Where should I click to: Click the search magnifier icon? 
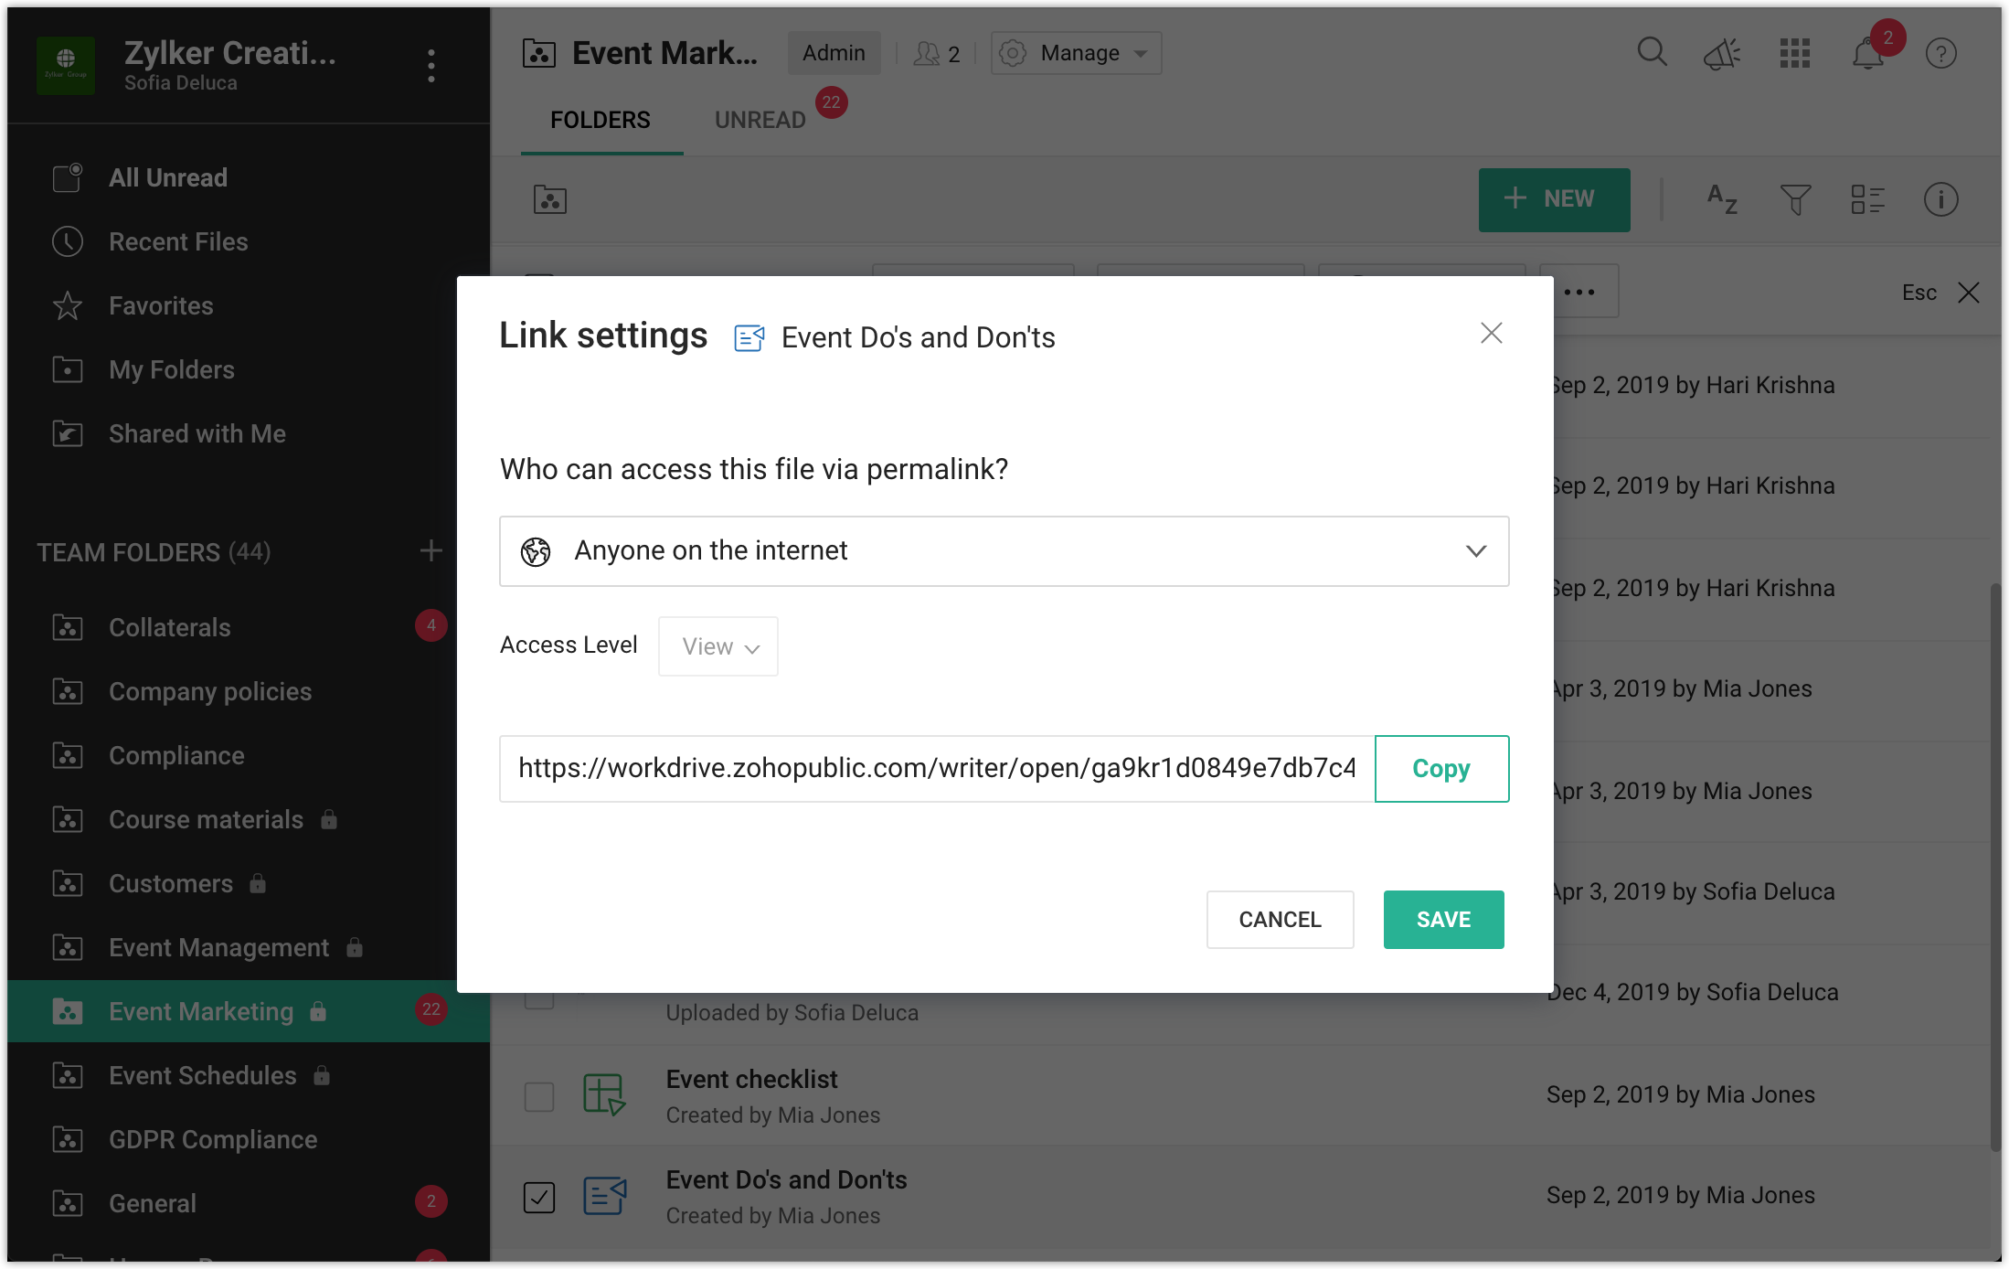pos(1652,52)
